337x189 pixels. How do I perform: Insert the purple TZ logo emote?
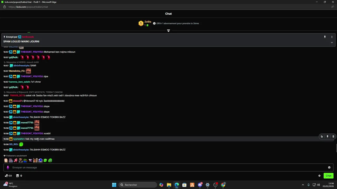(x=30, y=160)
